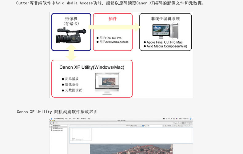
Task: Select the second Display Mode icon
Action: click(x=186, y=123)
